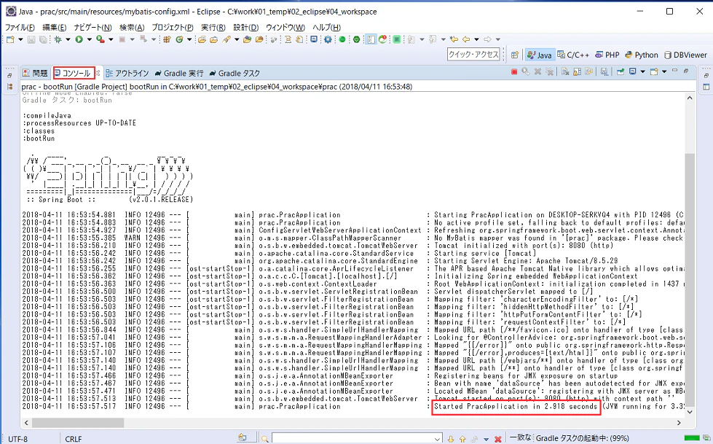Open the ファイル(F) menu

20,27
